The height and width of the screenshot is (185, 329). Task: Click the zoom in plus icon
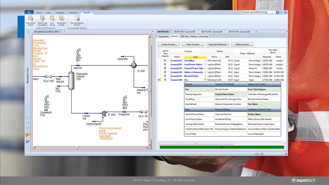point(286,154)
